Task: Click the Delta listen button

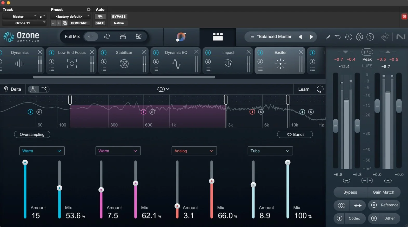Action: [13, 89]
